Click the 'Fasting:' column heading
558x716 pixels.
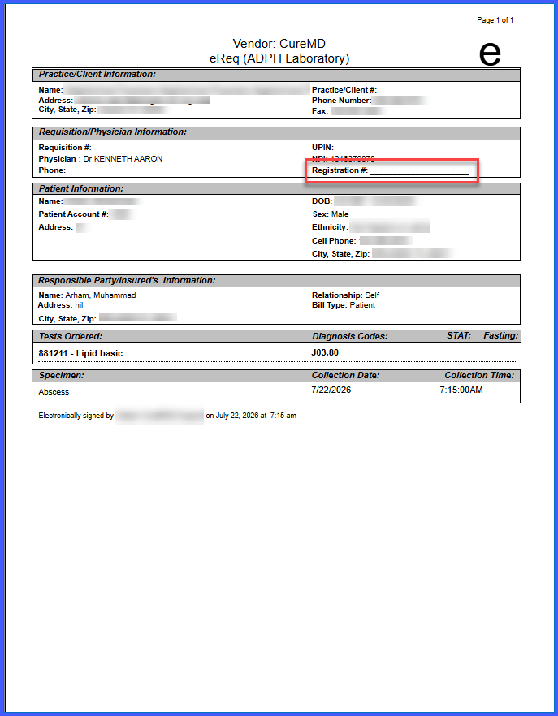(x=501, y=335)
